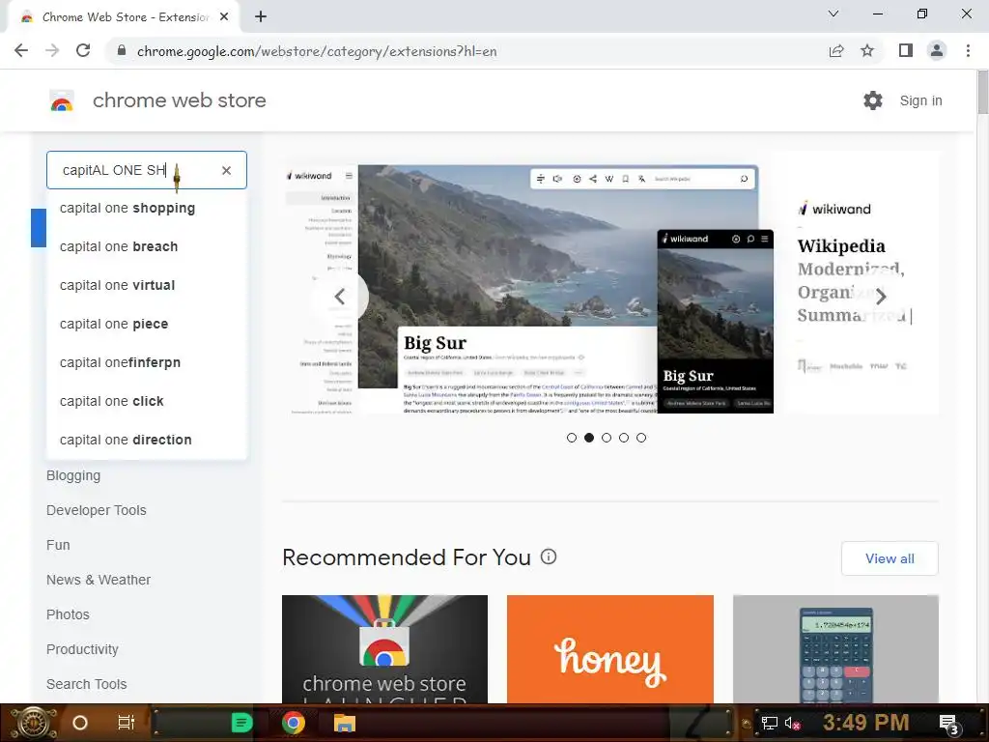Open Task View on the taskbar
Image resolution: width=989 pixels, height=742 pixels.
pyautogui.click(x=127, y=723)
